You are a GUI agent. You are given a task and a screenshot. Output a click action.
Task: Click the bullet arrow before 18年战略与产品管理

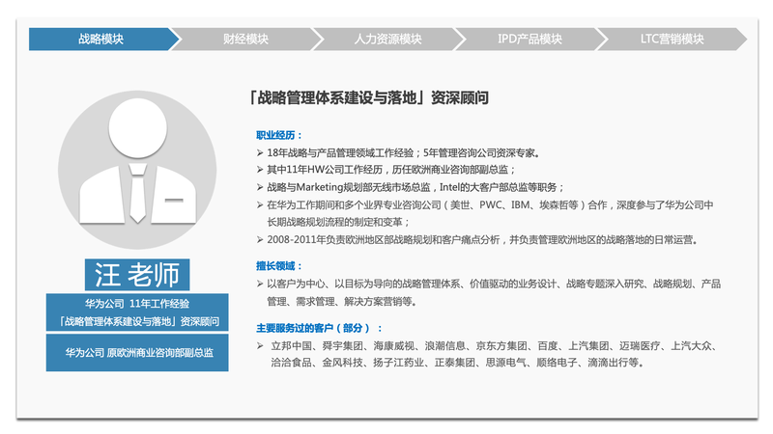[x=259, y=152]
